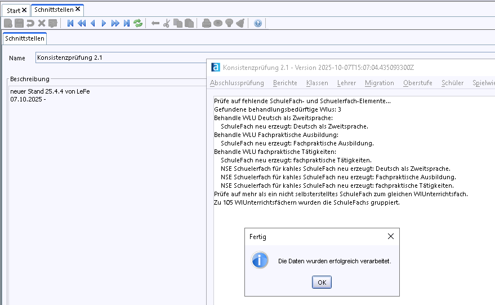This screenshot has height=305, width=495.
Task: Click the scissors cut icon
Action: click(x=167, y=23)
